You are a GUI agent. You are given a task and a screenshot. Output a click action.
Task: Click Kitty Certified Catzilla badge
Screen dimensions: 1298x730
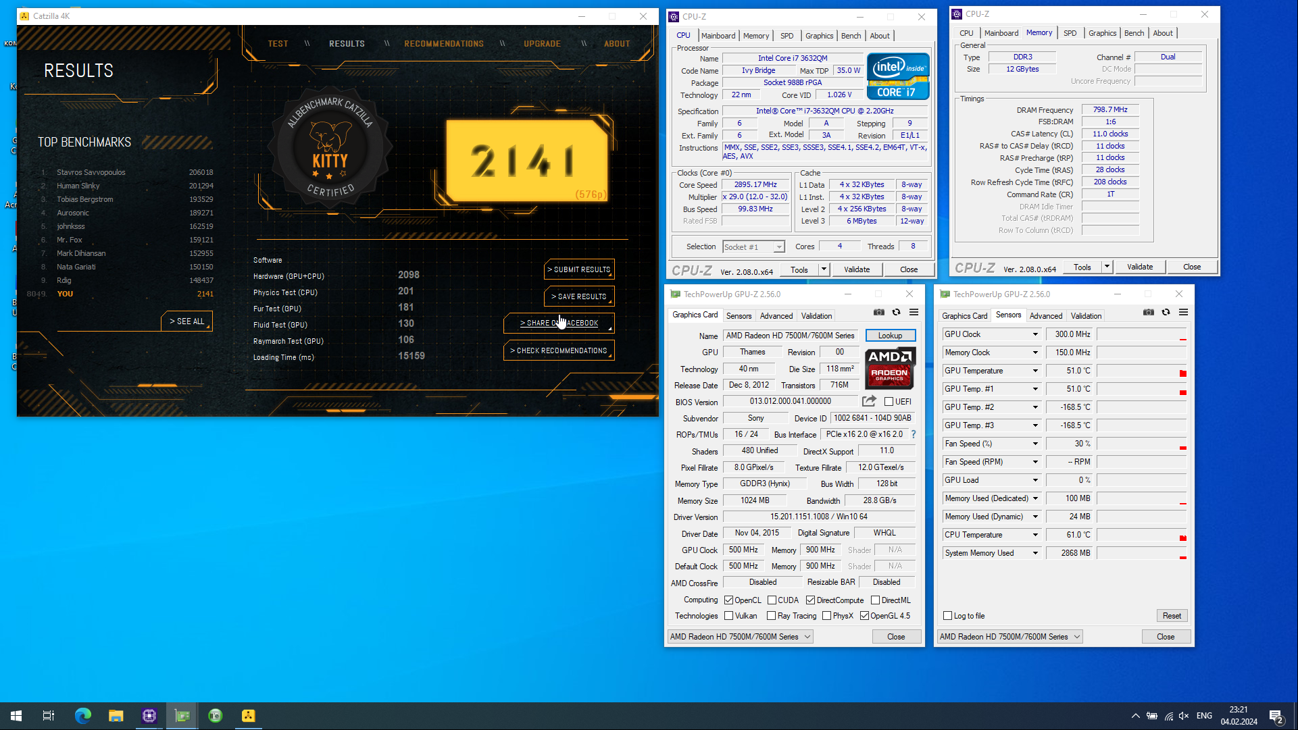(x=330, y=148)
